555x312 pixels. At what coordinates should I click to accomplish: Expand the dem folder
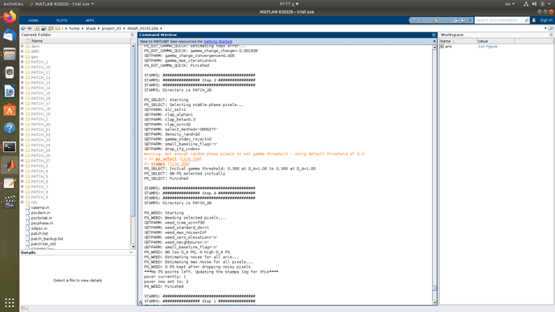23,47
